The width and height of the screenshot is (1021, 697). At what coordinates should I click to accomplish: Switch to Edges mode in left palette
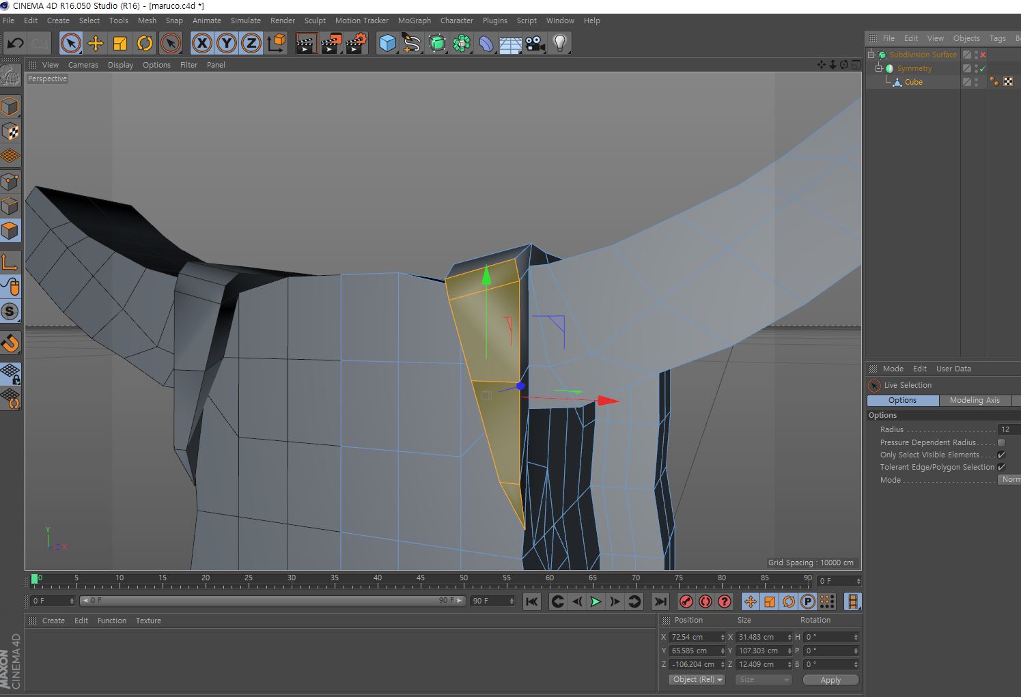[x=10, y=206]
